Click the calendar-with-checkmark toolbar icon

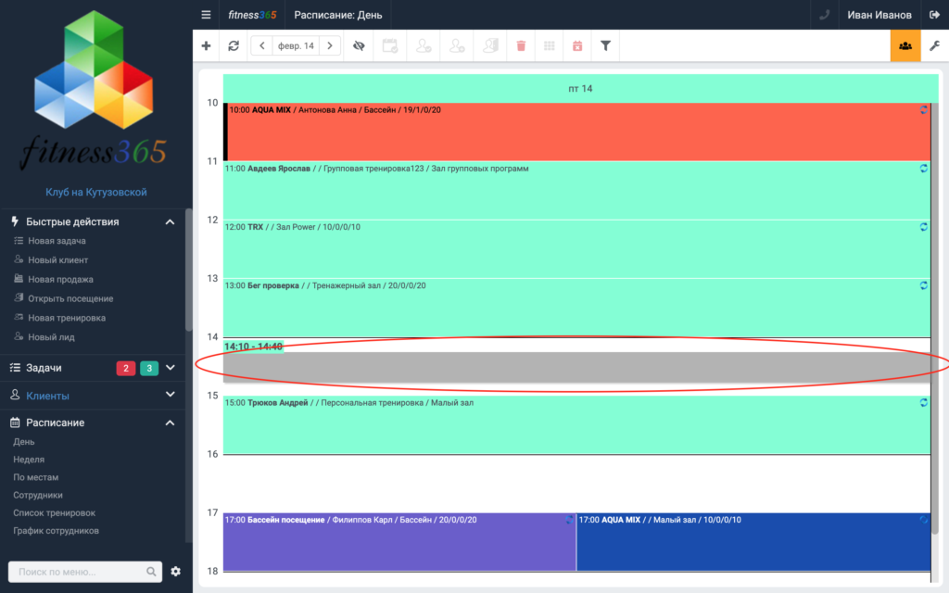point(390,46)
